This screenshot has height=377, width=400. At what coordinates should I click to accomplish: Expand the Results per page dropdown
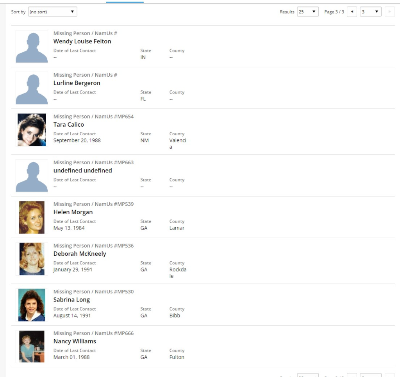tap(307, 12)
